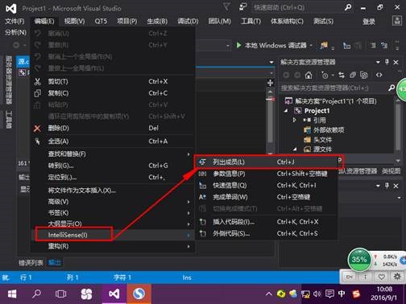Click the Select All cursor icon

37,141
